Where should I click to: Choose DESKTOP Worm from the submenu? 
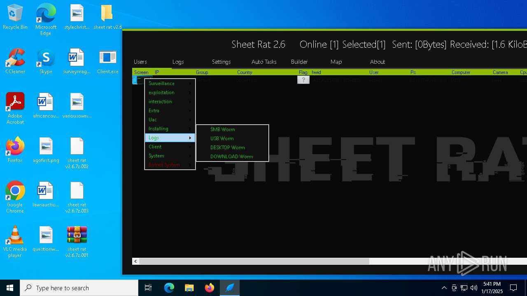click(232, 148)
